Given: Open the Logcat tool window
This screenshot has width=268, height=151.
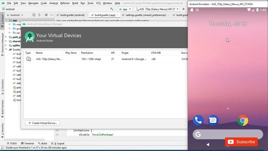Looking at the screenshot, I should [58, 143].
